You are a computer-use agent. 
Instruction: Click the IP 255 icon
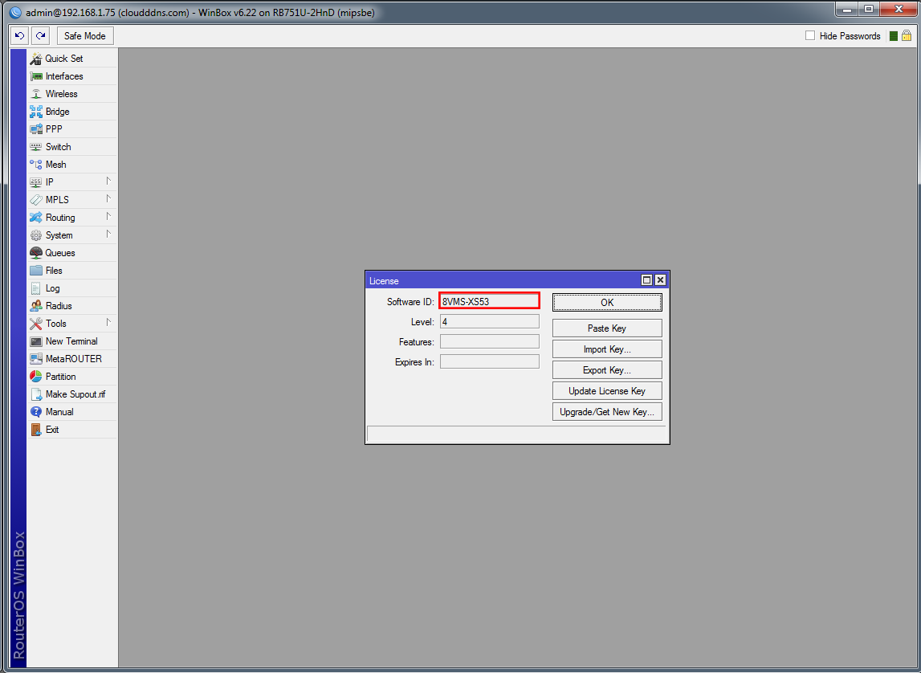point(36,182)
